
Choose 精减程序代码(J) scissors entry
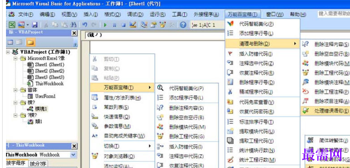[262, 92]
